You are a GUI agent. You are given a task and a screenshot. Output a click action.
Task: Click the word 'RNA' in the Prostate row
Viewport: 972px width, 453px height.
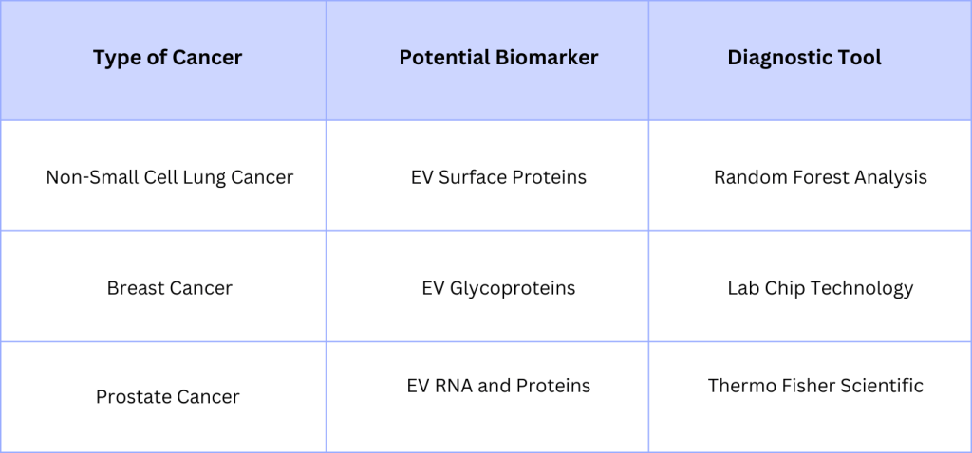(458, 386)
